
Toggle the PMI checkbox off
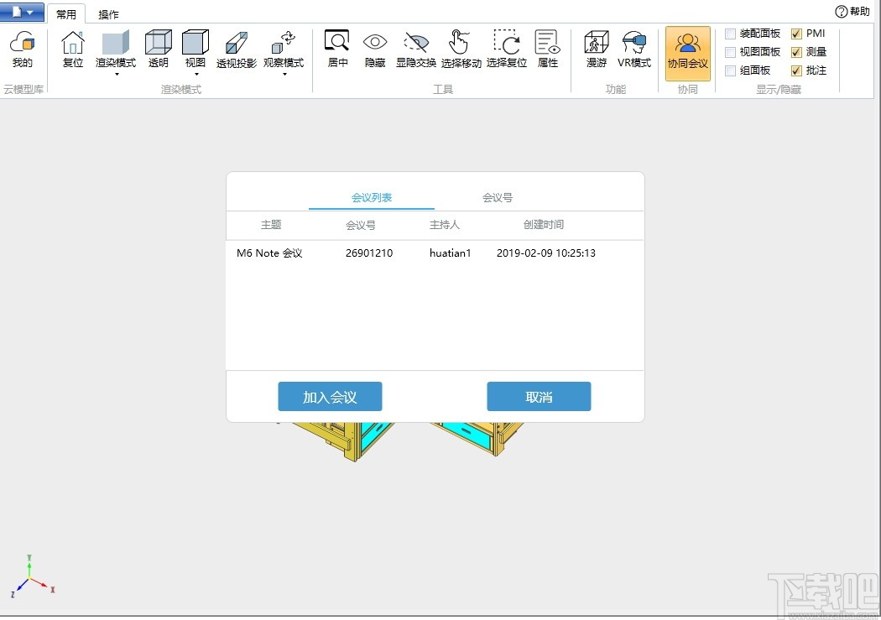pos(796,33)
